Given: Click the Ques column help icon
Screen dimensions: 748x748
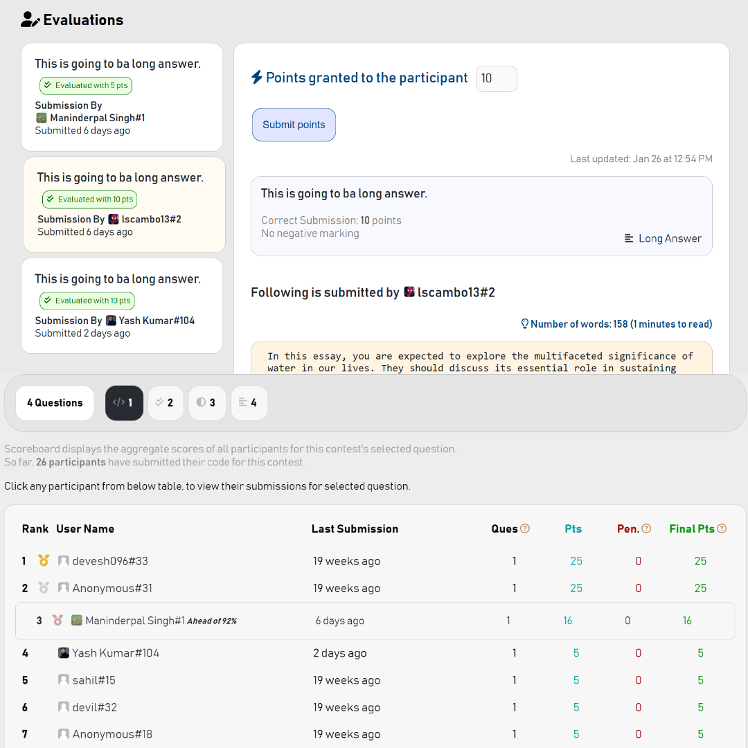Looking at the screenshot, I should click(x=525, y=528).
